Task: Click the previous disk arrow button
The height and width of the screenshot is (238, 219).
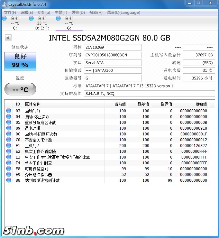Action: [x=8, y=38]
